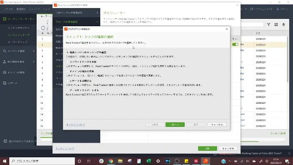Open the ファイル menu
Viewport: 293px width, 165px height.
coord(8,8)
